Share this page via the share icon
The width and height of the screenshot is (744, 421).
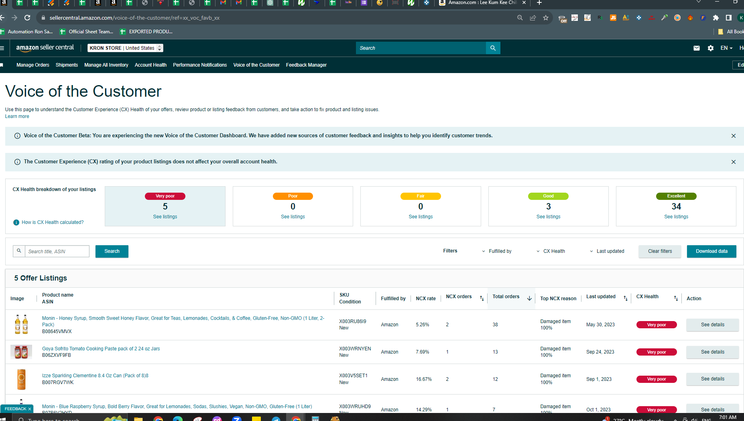click(533, 18)
